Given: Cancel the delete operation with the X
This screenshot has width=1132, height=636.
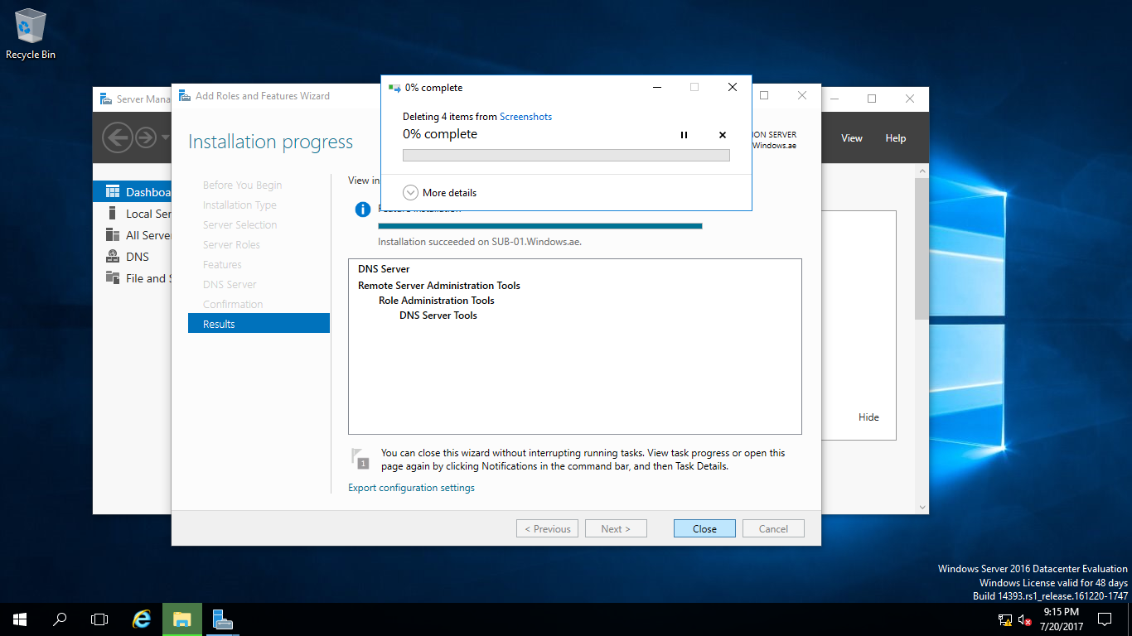Looking at the screenshot, I should [x=722, y=135].
